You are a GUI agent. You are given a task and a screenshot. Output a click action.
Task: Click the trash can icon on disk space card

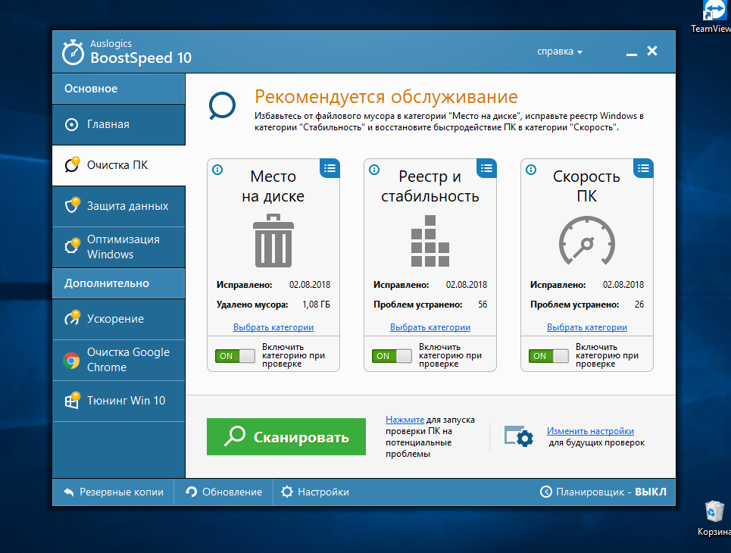coord(273,241)
